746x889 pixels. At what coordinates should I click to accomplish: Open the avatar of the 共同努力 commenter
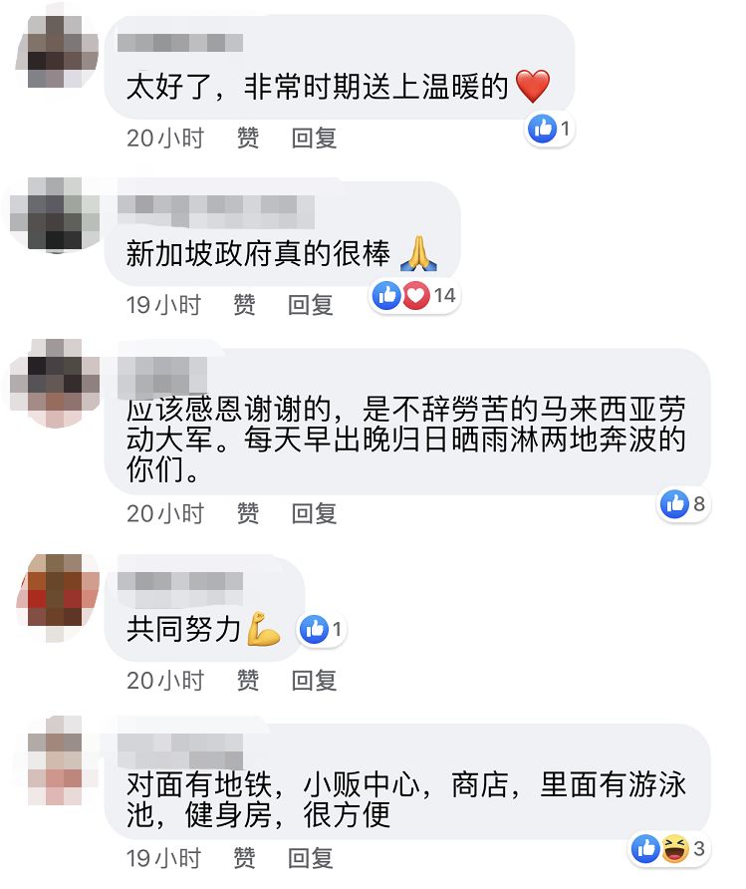click(58, 598)
